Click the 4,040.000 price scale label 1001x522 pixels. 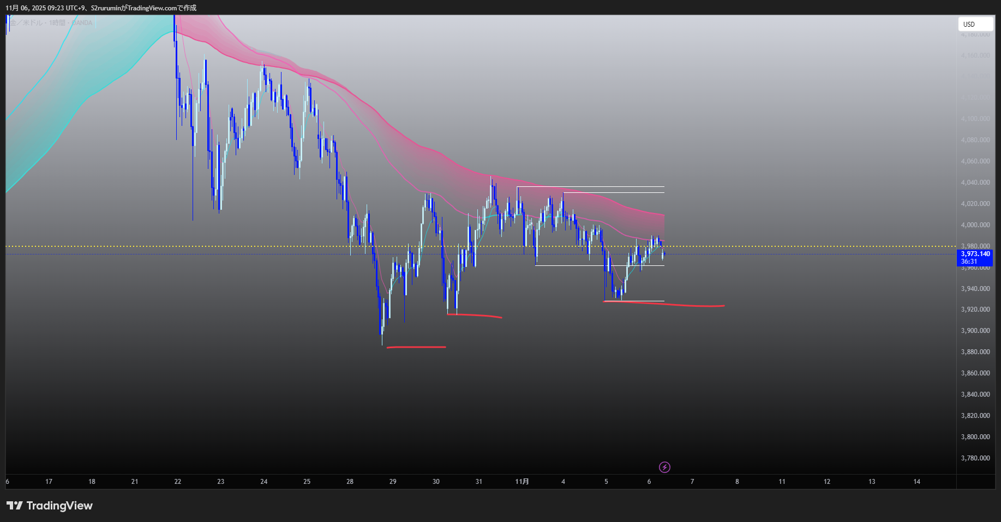pyautogui.click(x=975, y=183)
